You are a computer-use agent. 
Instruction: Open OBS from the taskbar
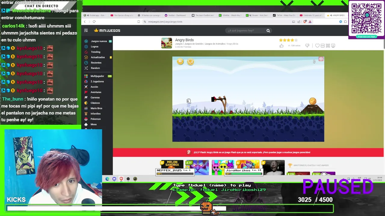128,179
